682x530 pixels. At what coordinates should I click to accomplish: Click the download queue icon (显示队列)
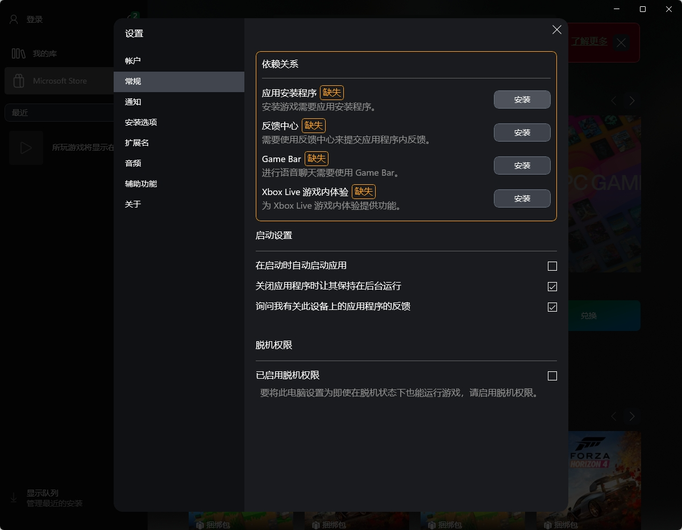click(14, 498)
